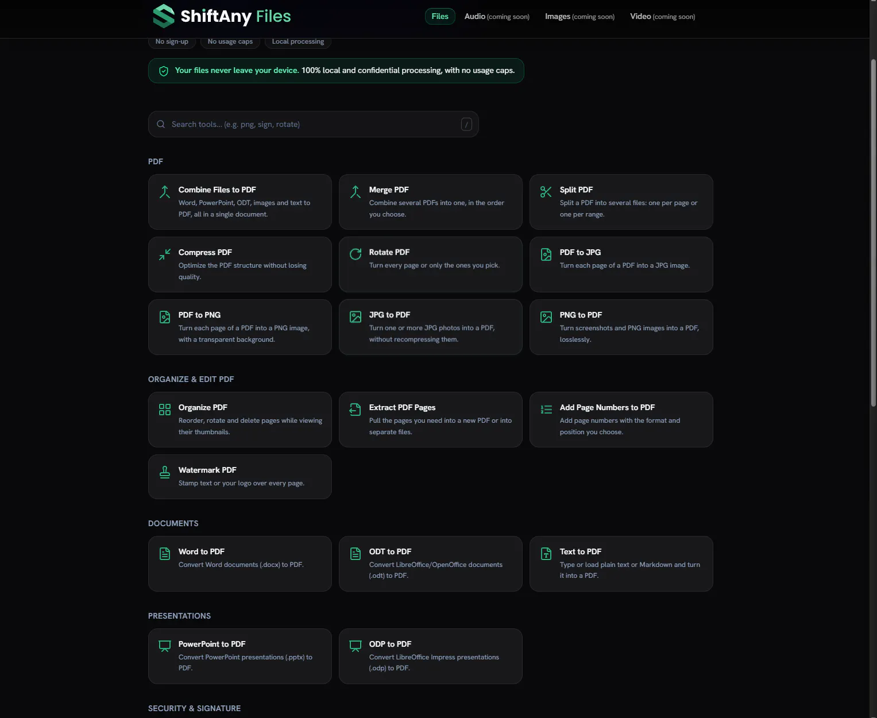Click the ShiftAny Files brand name

(235, 16)
